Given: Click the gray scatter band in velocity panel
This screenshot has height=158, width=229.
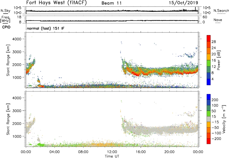Looking at the screenshot, I should tap(161, 129).
